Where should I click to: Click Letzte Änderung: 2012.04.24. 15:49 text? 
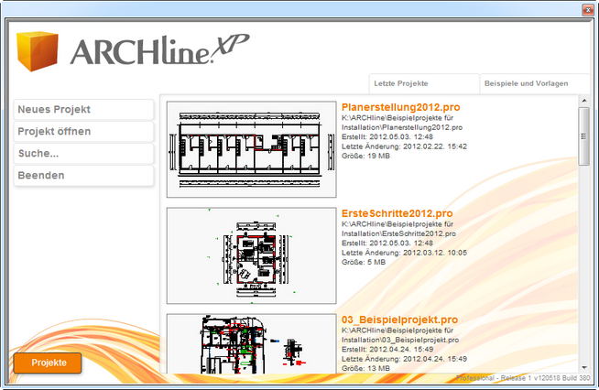(x=404, y=359)
